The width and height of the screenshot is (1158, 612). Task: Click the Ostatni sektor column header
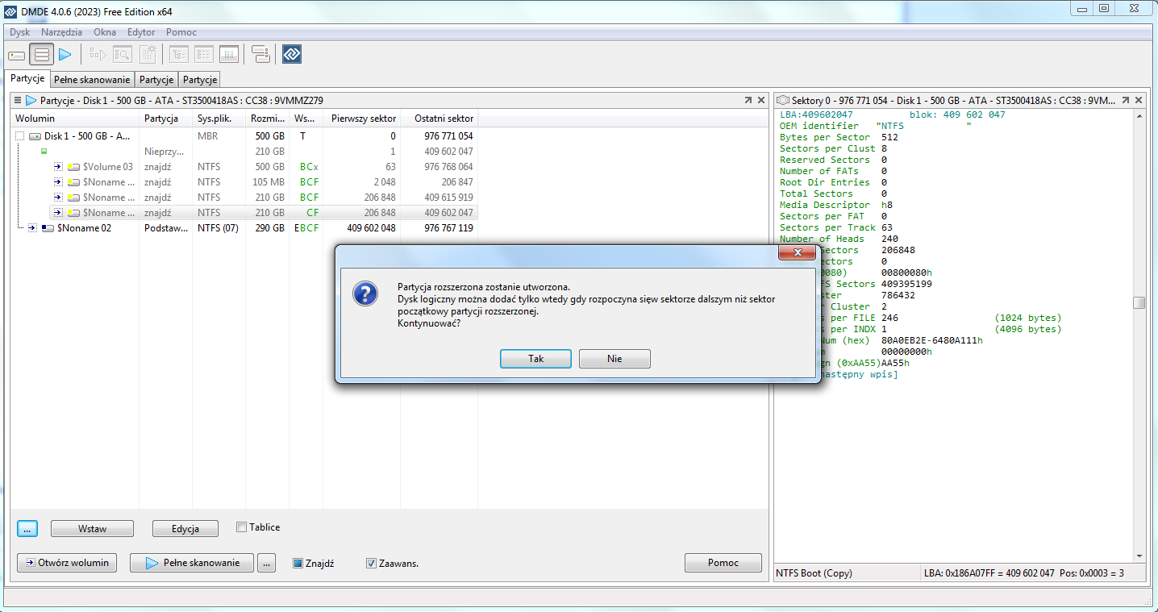click(439, 119)
